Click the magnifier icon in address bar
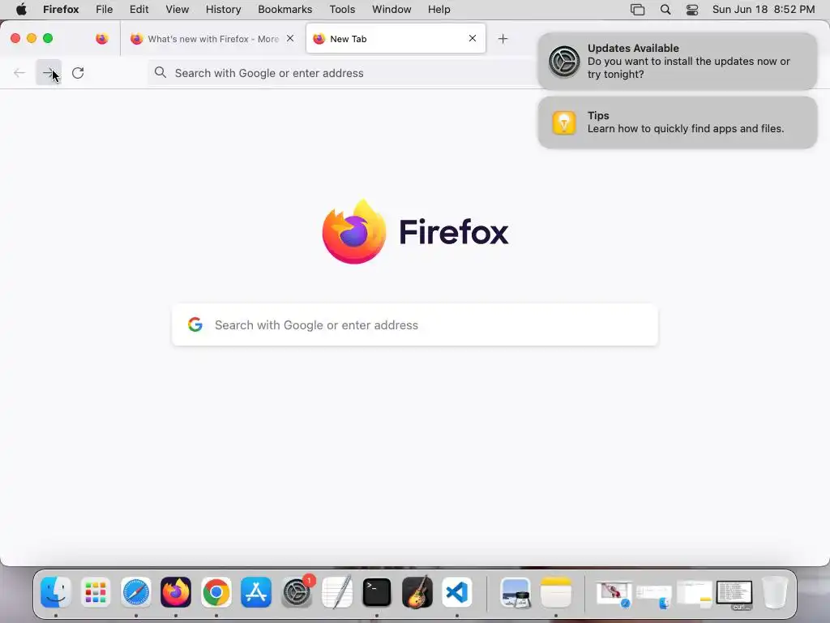The width and height of the screenshot is (830, 623). point(160,72)
